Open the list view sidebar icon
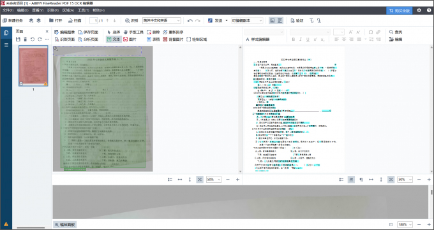 click(6, 45)
